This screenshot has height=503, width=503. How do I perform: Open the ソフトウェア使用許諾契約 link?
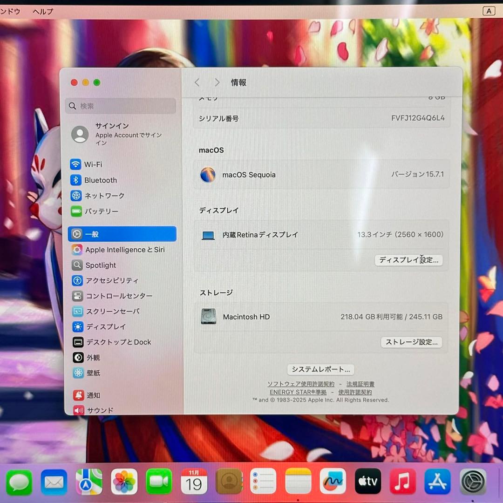click(x=301, y=384)
